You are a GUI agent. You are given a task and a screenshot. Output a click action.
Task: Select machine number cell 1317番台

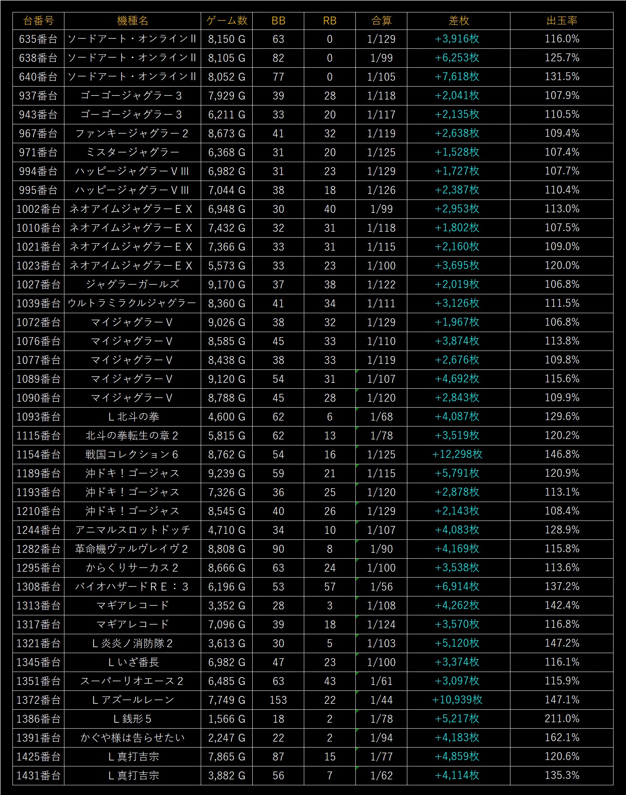pyautogui.click(x=38, y=625)
